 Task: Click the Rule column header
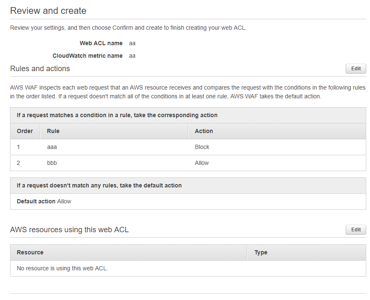click(x=53, y=131)
